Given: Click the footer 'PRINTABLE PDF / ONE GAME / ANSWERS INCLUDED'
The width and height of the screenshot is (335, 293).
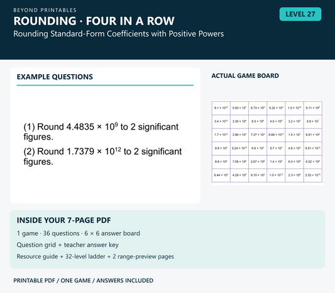Looking at the screenshot, I should click(84, 280).
